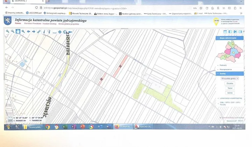The height and width of the screenshot is (147, 252).
Task: Open the Wszystkie gminy dropdown
Action: 230,79
